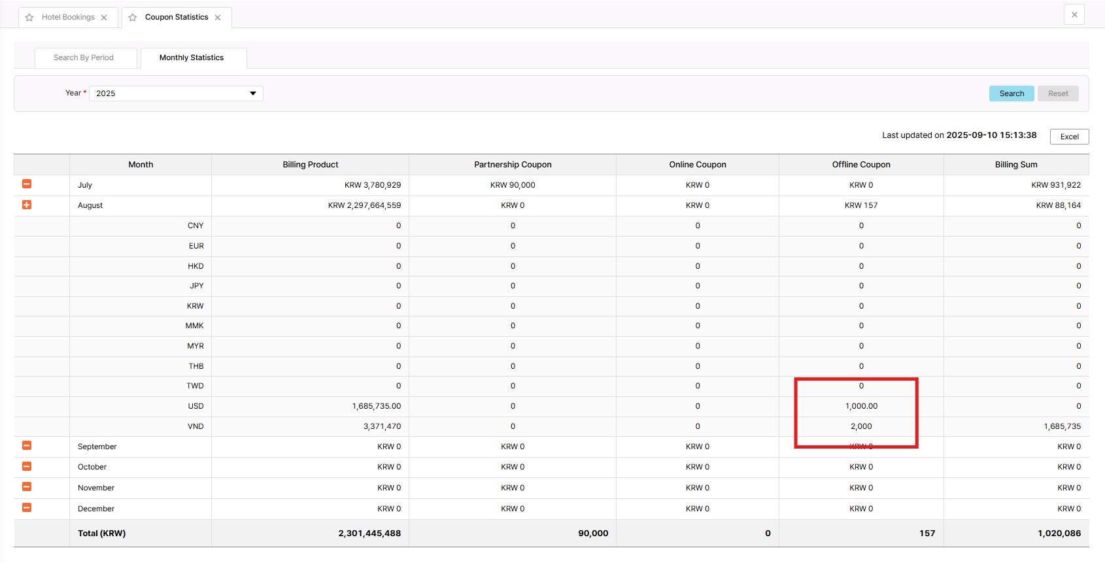The width and height of the screenshot is (1105, 563).
Task: Toggle the August row expander
Action: point(27,205)
